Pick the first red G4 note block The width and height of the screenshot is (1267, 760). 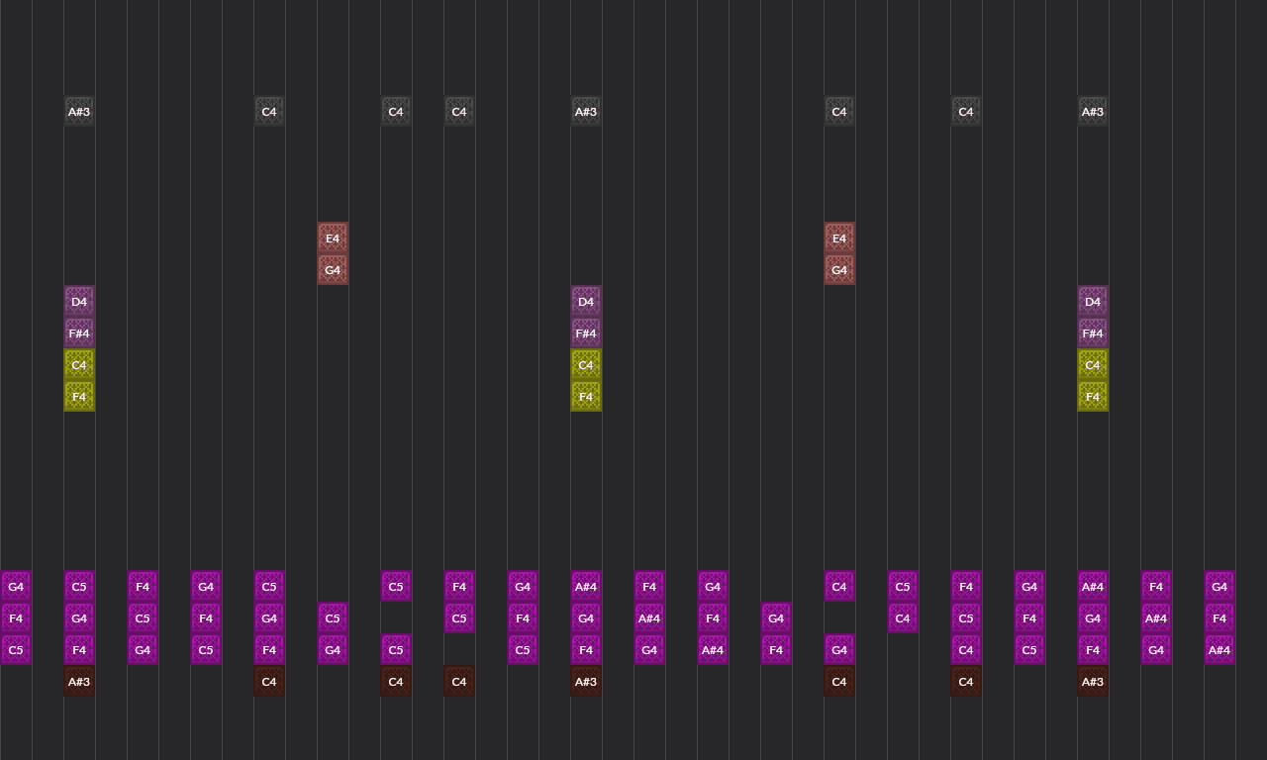[x=333, y=270]
